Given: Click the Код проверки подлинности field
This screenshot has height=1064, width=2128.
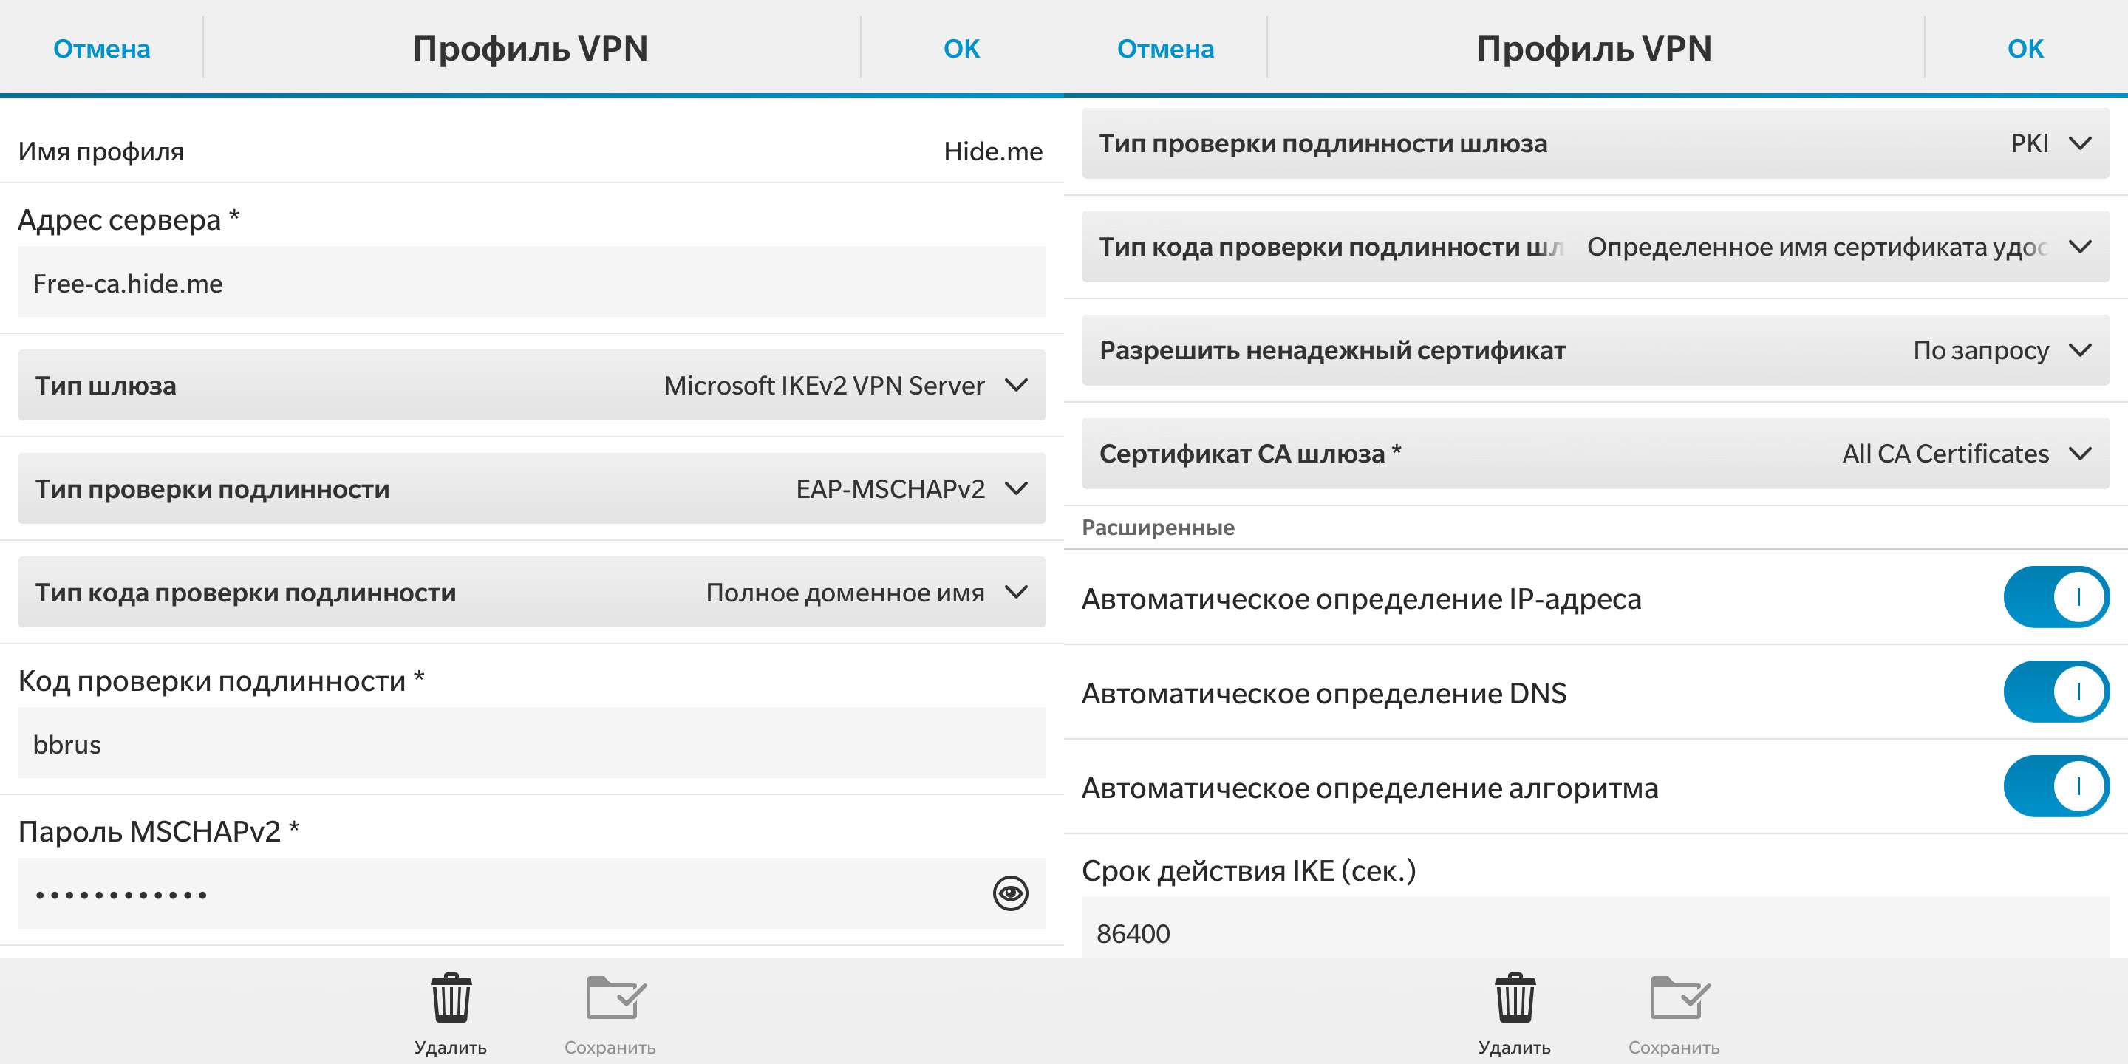Looking at the screenshot, I should pyautogui.click(x=531, y=743).
